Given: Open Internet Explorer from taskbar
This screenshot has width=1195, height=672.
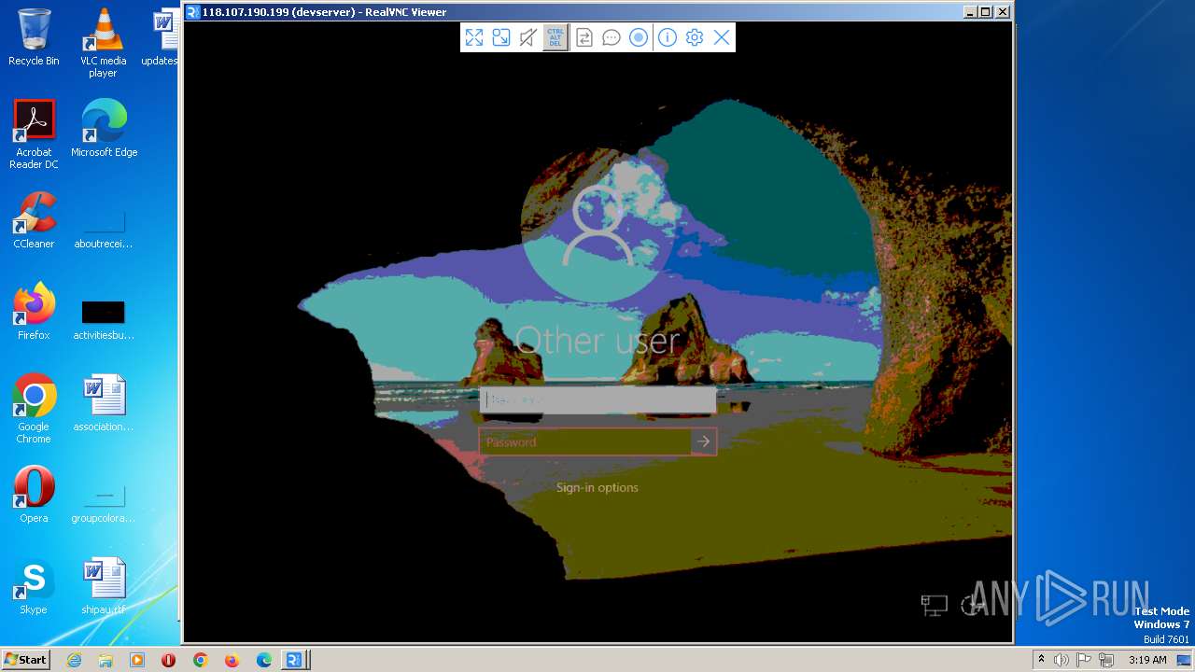Looking at the screenshot, I should coord(74,660).
